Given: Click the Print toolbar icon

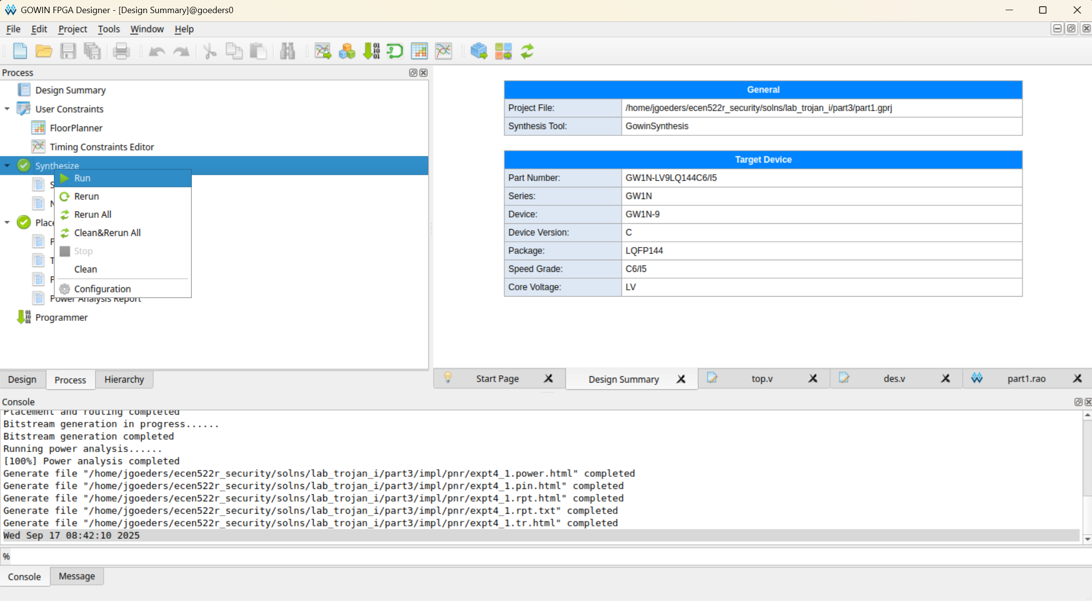Looking at the screenshot, I should point(121,51).
